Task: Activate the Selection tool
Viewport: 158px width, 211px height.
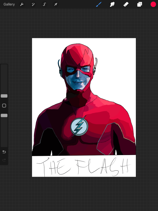Action: (x=44, y=5)
